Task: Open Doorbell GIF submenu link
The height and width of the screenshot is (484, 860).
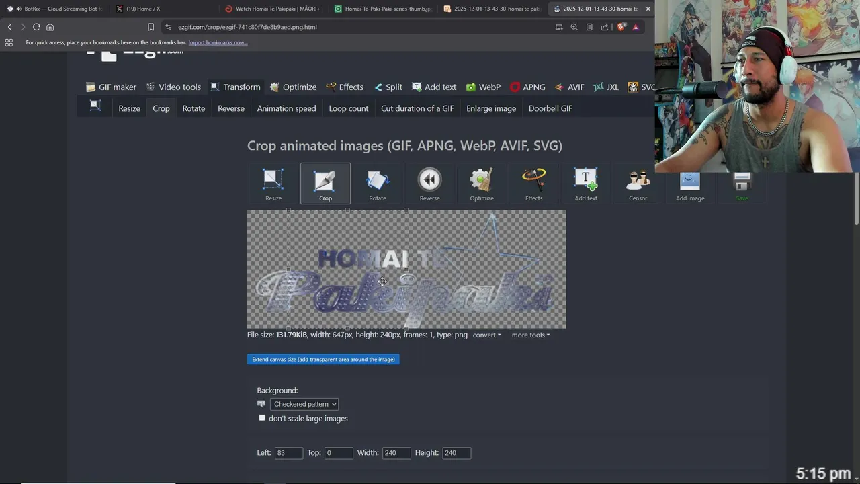Action: pyautogui.click(x=550, y=108)
